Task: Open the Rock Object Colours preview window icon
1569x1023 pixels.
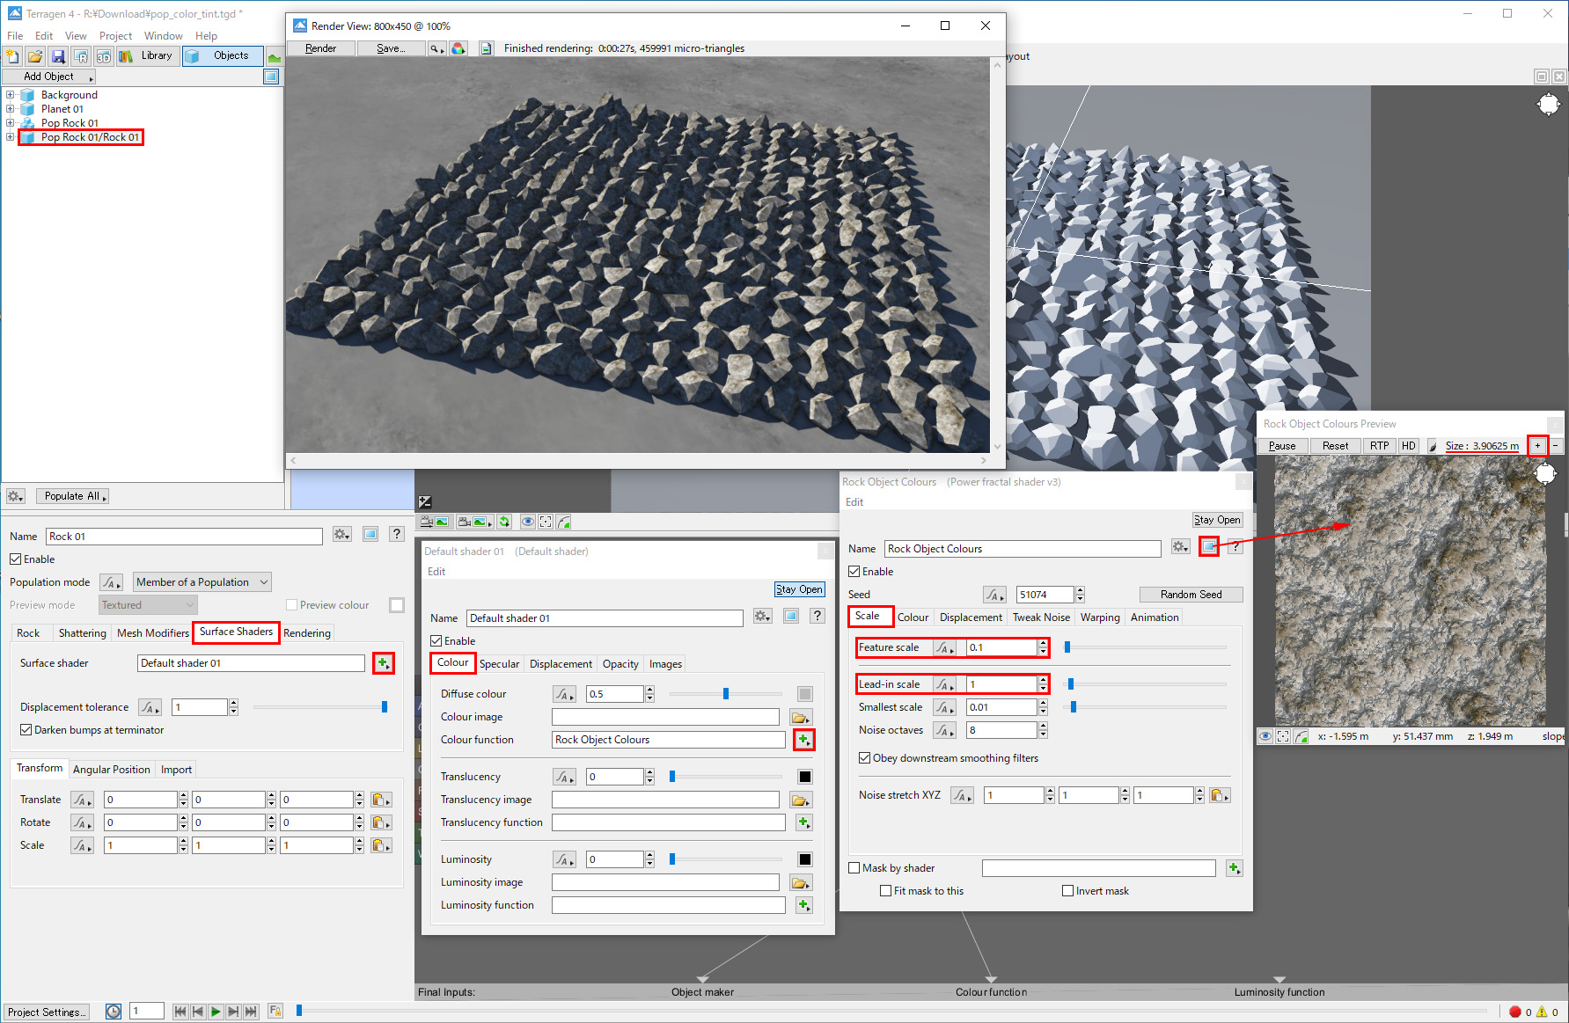Action: click(x=1210, y=547)
